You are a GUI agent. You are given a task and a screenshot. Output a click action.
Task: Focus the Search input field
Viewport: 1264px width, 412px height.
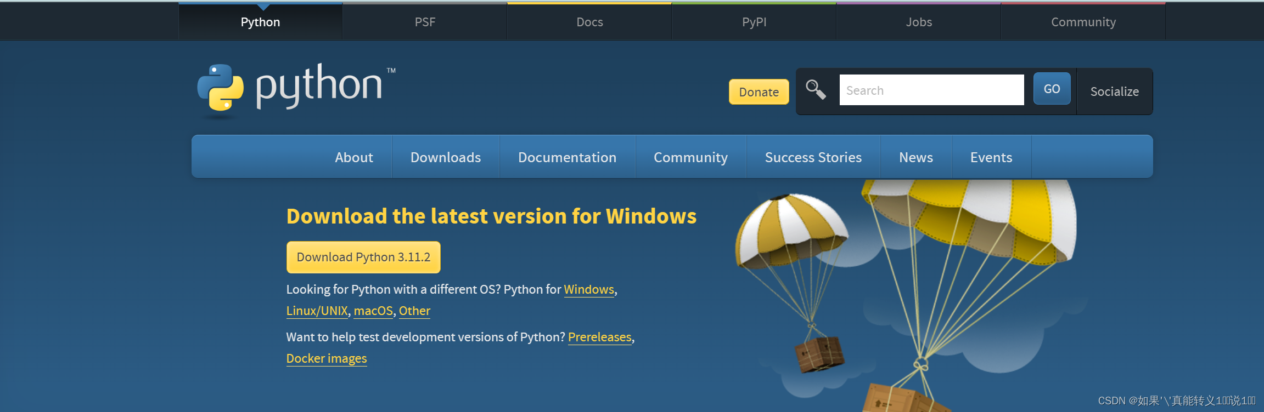tap(931, 90)
